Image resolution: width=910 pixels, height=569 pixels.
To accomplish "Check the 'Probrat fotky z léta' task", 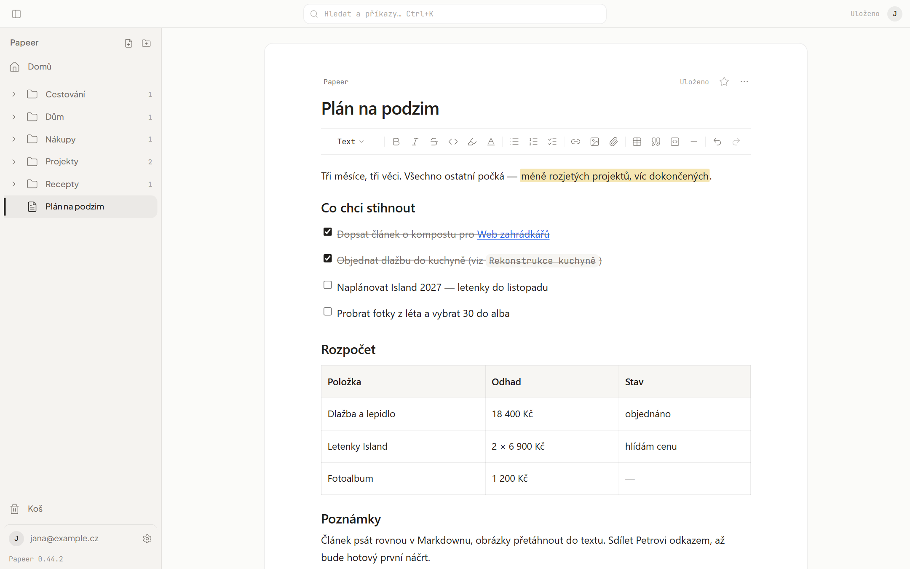I will 327,311.
